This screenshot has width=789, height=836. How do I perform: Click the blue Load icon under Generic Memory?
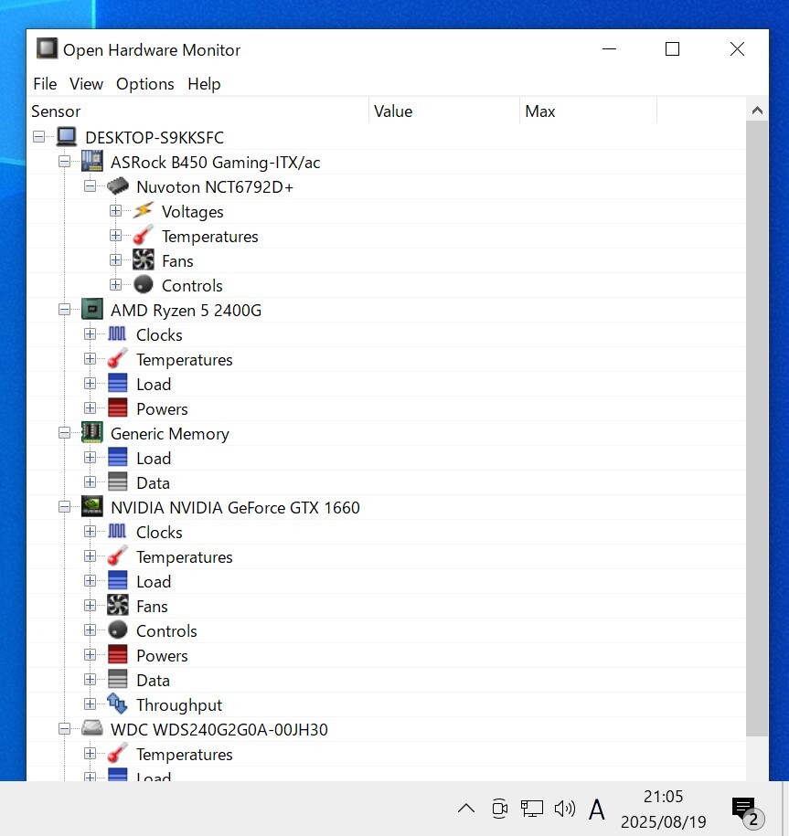117,458
